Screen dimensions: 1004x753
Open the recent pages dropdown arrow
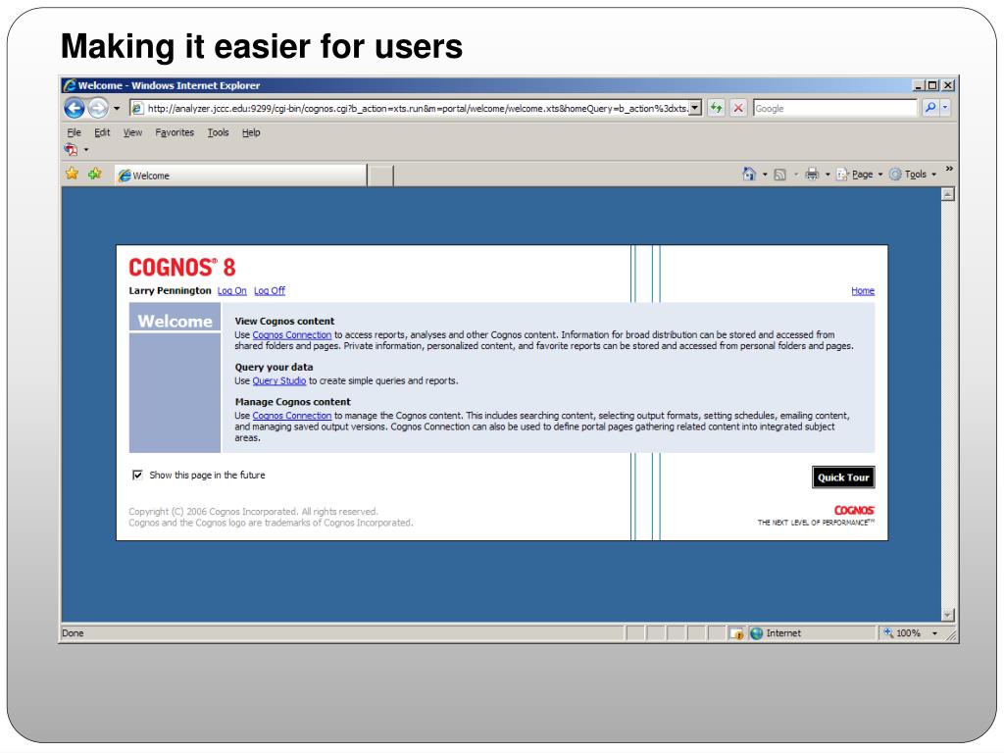pos(117,108)
